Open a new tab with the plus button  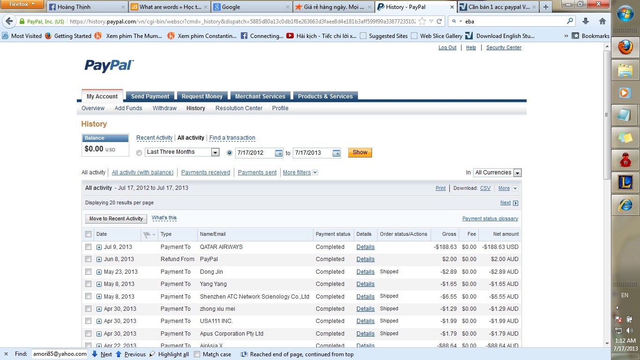(545, 7)
